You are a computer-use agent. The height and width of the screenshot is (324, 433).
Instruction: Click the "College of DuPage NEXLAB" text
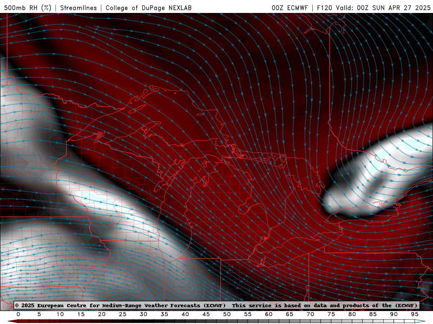point(148,8)
